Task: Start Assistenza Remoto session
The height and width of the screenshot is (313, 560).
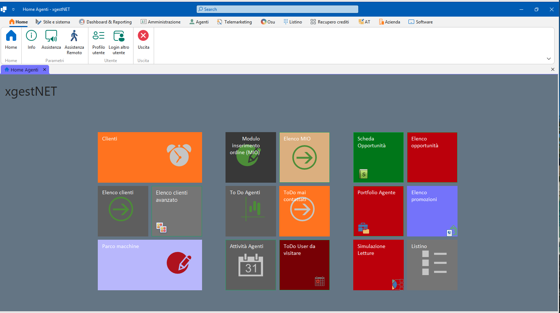Action: pos(74,42)
